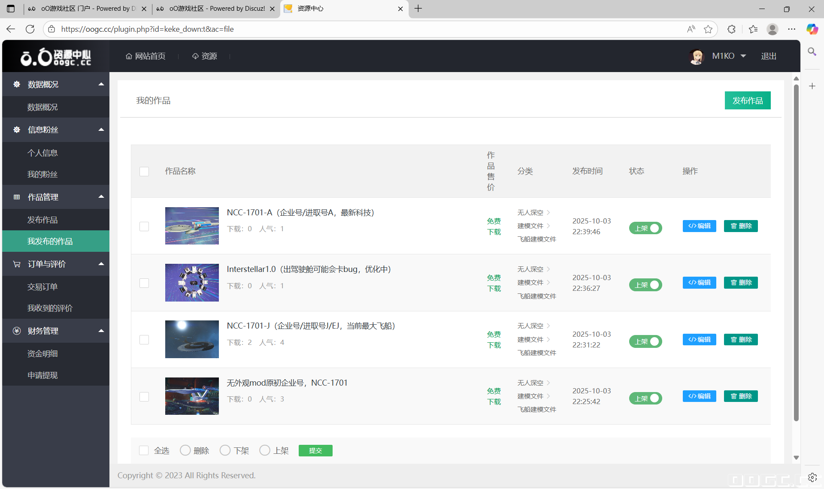Collapse the 财务管理 sidebar section
This screenshot has height=489, width=824.
coord(101,331)
